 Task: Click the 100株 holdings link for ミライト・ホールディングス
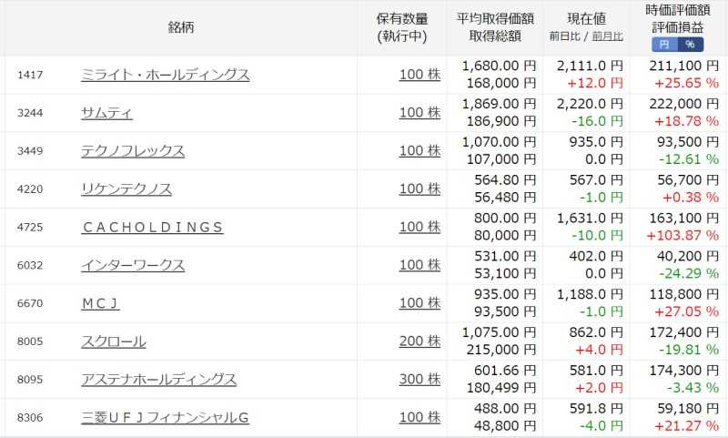pos(420,75)
